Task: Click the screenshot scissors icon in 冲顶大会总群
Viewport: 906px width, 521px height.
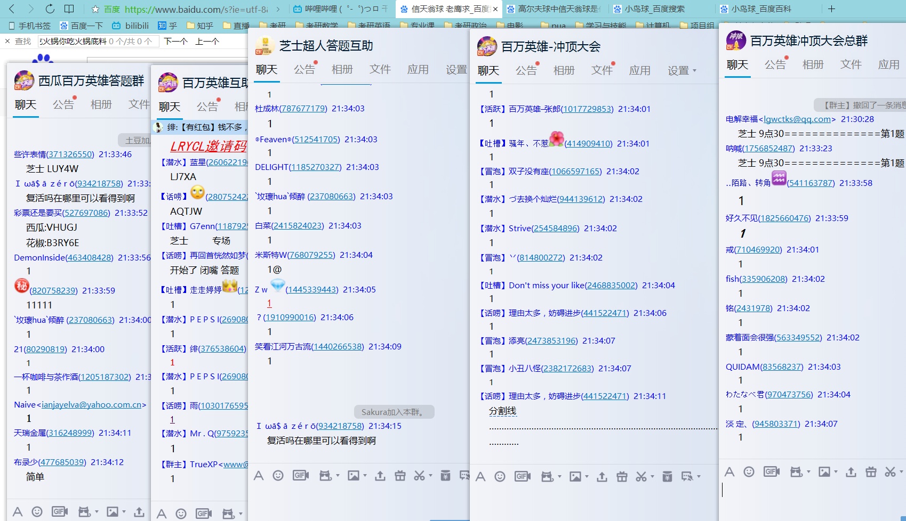Action: pyautogui.click(x=891, y=472)
